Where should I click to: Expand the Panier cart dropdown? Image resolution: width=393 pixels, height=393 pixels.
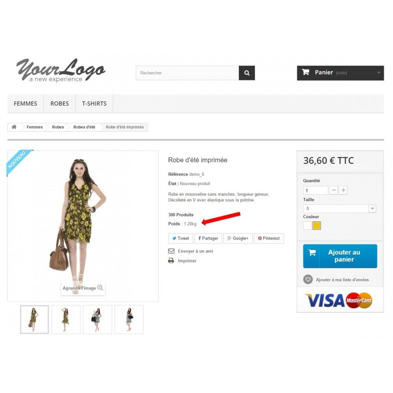pos(379,73)
